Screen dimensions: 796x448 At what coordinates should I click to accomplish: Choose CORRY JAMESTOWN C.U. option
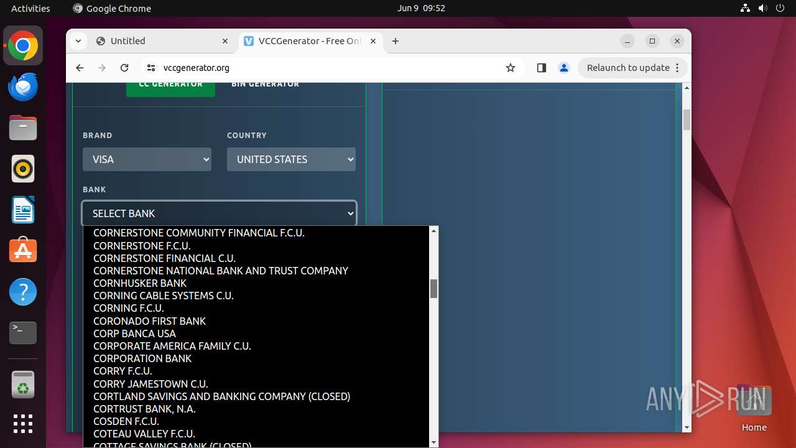[x=256, y=384]
